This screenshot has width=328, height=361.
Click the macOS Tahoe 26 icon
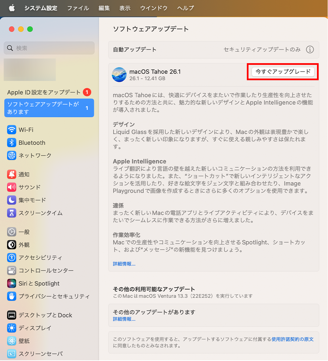[119, 75]
